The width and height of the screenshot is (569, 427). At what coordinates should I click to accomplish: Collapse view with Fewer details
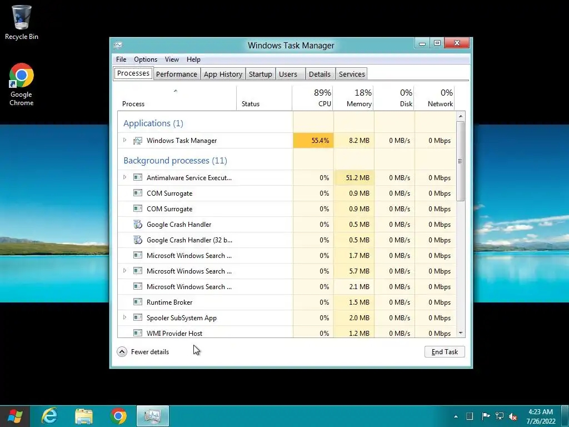point(143,351)
